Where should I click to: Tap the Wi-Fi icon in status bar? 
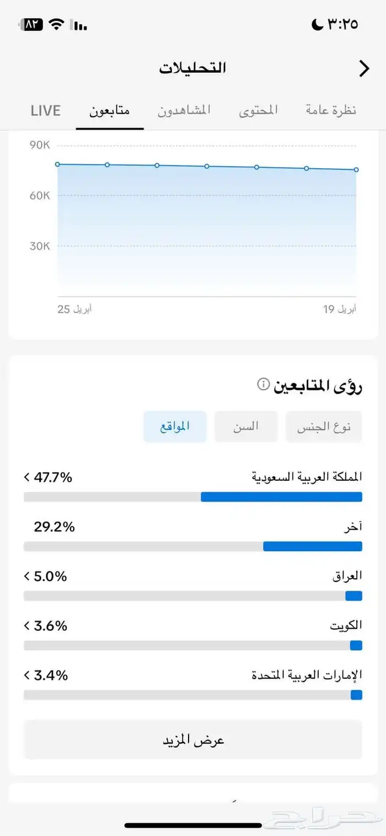(56, 24)
